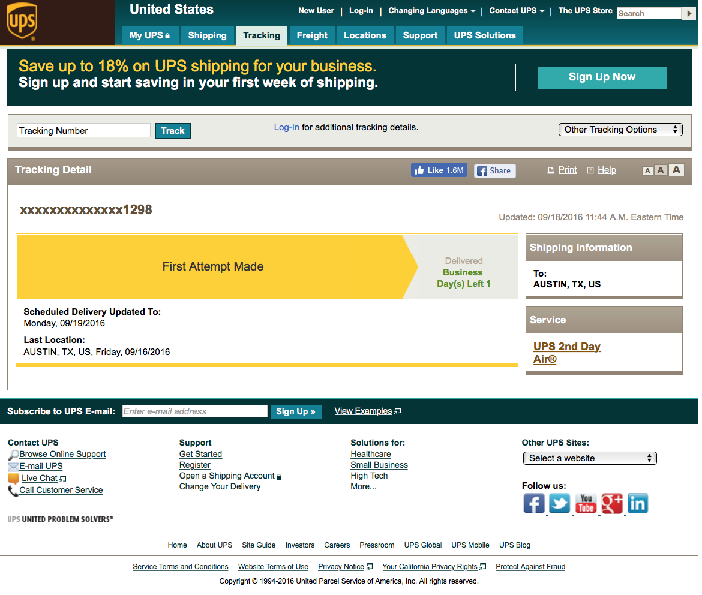Open Select a website dropdown
This screenshot has height=595, width=702.
tap(590, 458)
